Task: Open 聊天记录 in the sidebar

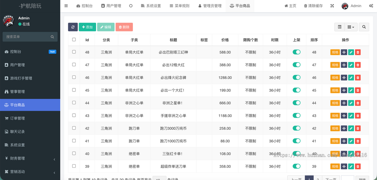Action: click(30, 132)
